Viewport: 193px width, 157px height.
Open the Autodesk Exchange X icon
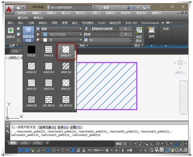coord(128,8)
